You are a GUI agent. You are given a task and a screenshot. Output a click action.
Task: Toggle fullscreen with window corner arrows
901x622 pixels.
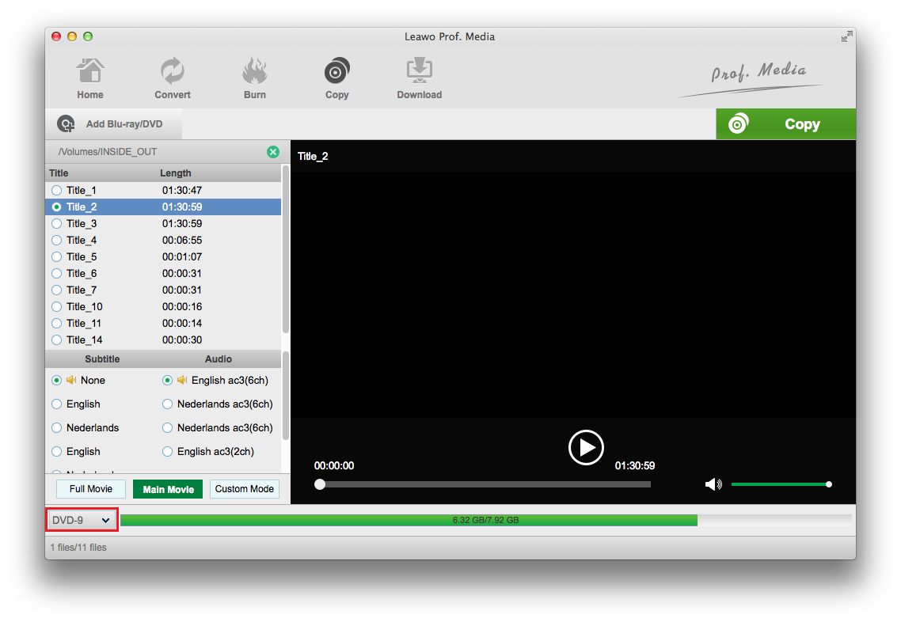pyautogui.click(x=846, y=36)
